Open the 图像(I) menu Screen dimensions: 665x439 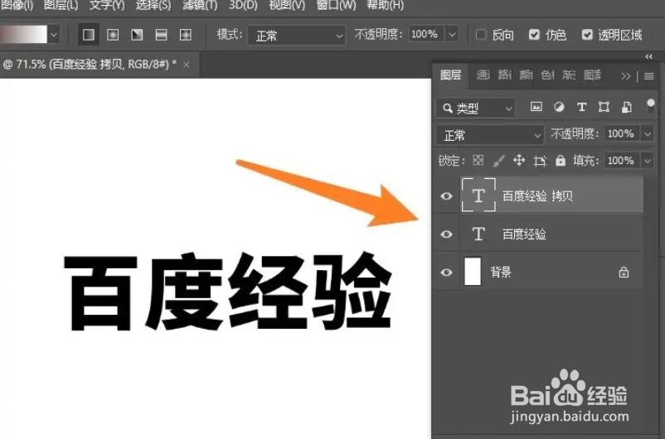(x=17, y=5)
